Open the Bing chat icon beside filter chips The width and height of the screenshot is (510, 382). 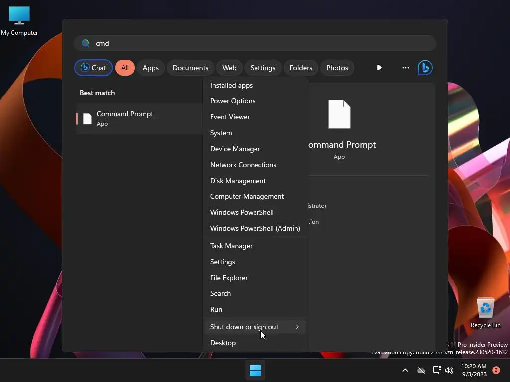425,68
